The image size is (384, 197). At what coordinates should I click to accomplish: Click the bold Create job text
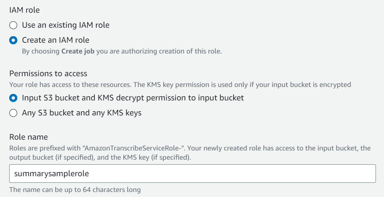click(78, 51)
